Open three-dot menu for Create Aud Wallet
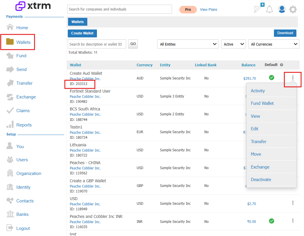 pos(293,78)
